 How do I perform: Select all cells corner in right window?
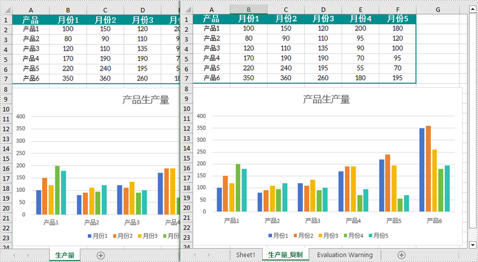[187, 10]
